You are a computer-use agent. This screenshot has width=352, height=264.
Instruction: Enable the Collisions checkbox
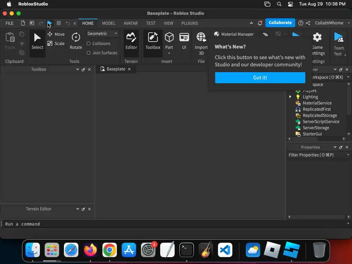point(88,44)
